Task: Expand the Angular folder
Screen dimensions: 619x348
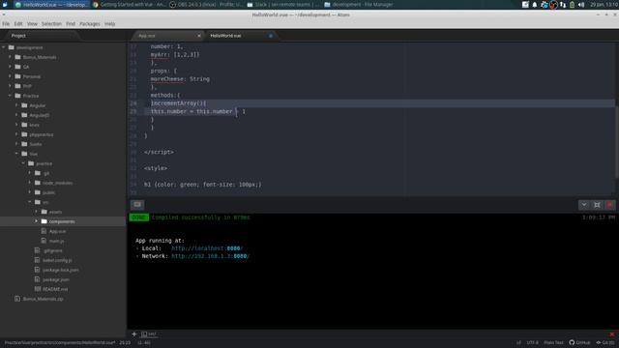Action: click(16, 105)
